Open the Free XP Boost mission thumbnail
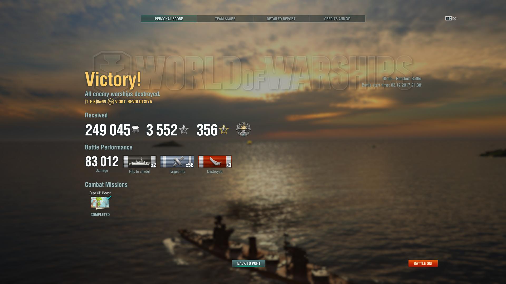506x284 pixels. (x=100, y=203)
